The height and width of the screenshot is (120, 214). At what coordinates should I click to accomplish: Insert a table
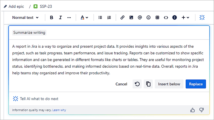point(157,17)
